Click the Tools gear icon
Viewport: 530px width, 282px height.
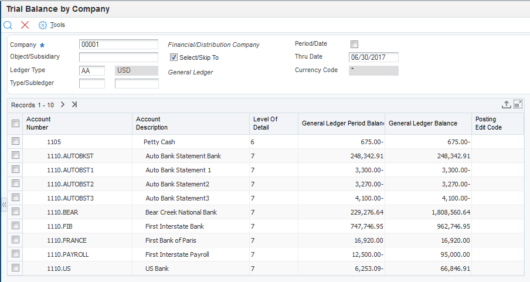click(42, 25)
